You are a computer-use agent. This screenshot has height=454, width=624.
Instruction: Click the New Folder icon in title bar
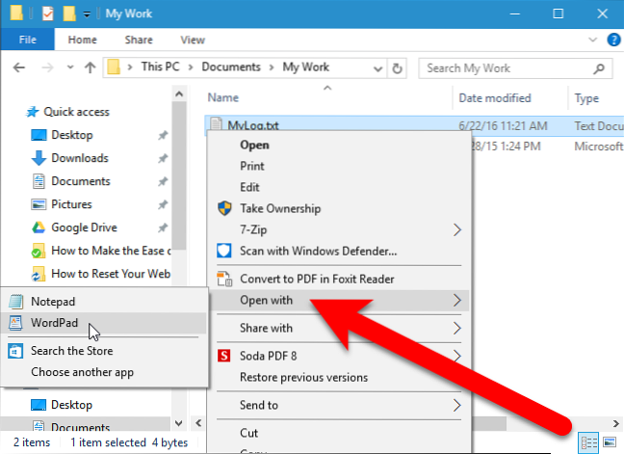pos(69,13)
